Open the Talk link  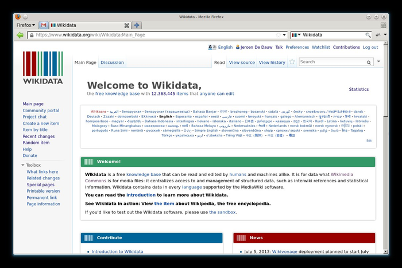[x=279, y=47]
